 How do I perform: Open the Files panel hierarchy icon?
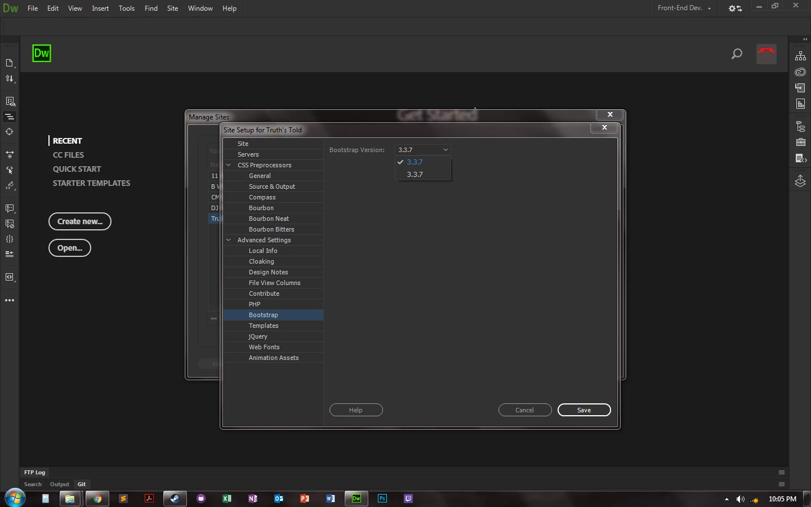800,56
